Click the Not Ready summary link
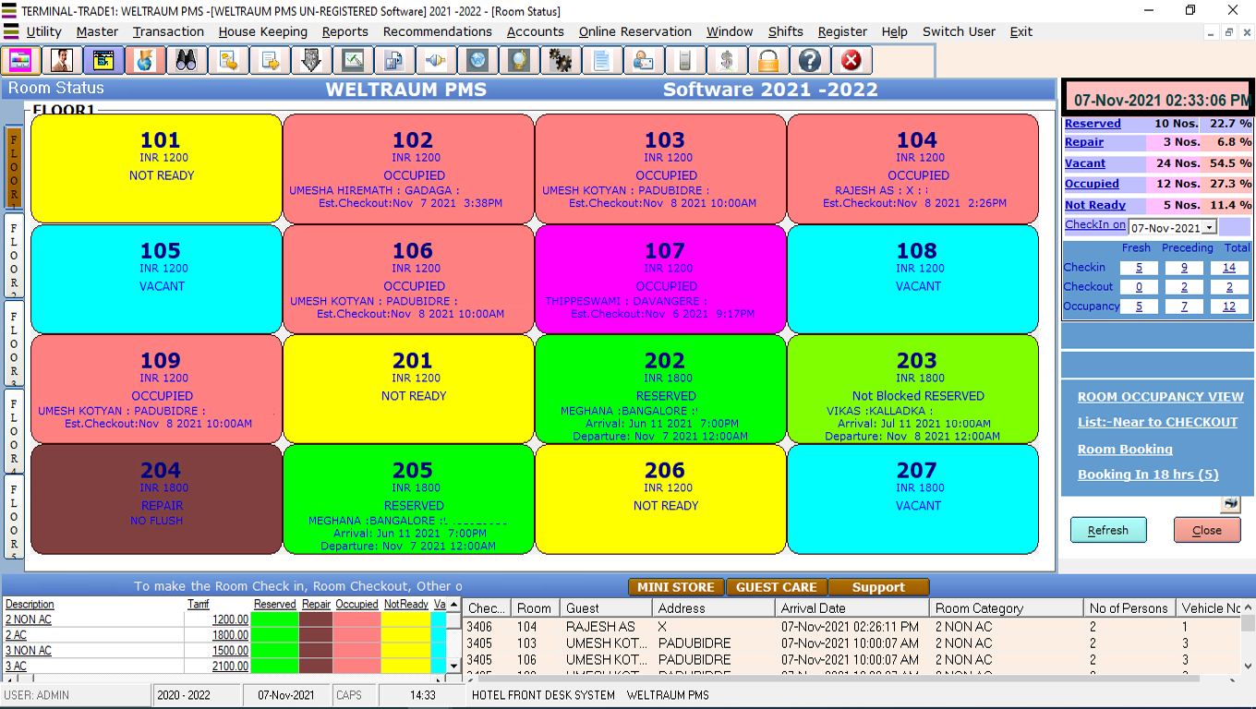This screenshot has width=1256, height=709. click(x=1095, y=205)
